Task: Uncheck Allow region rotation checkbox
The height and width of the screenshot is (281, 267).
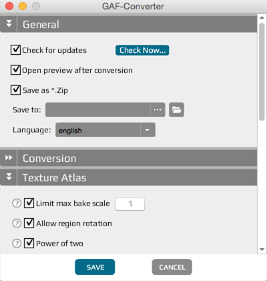Action: point(29,223)
